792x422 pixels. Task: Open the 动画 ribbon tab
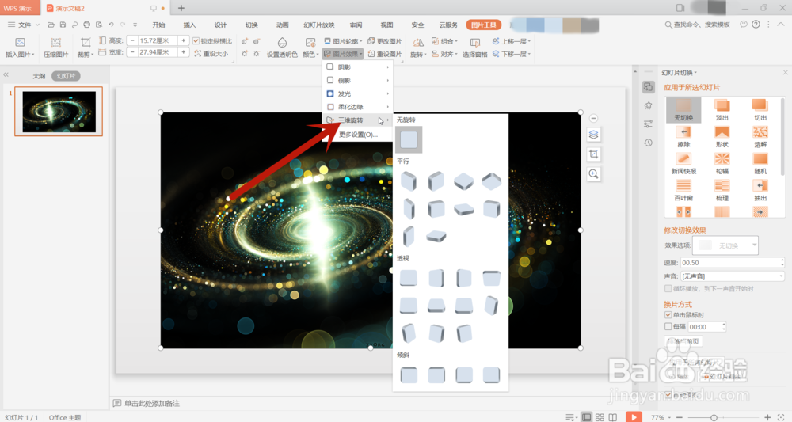pos(283,25)
